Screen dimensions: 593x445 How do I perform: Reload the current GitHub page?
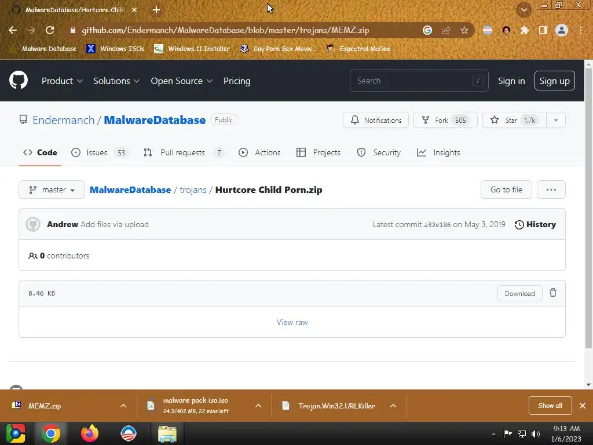tap(50, 30)
